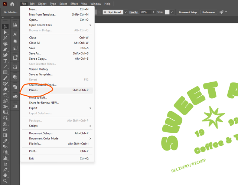Select the Eyedropper tool

(x=5, y=141)
